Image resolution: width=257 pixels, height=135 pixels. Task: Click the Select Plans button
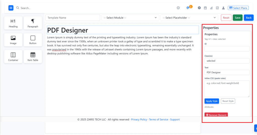238,8
